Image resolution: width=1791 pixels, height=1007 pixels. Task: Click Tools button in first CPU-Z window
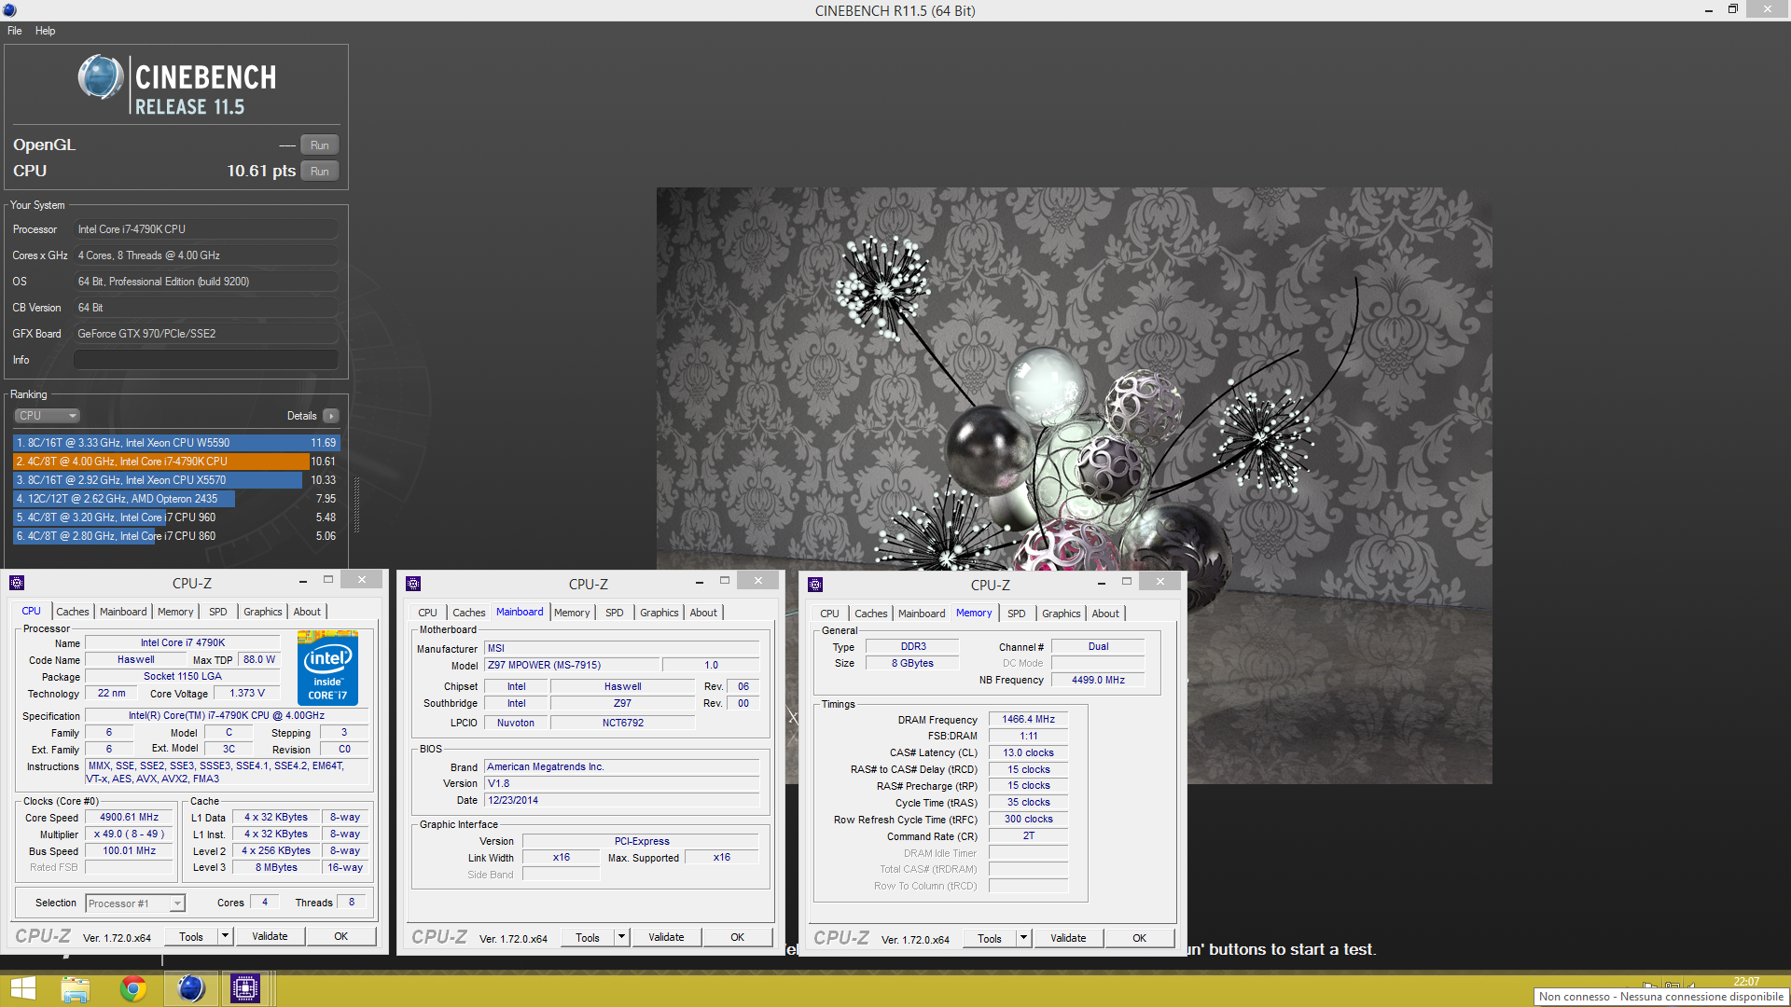(x=191, y=936)
